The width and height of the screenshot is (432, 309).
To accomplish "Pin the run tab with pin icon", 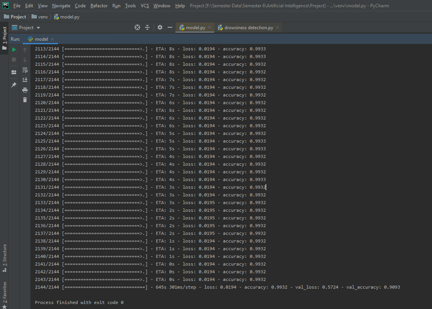I will click(14, 85).
